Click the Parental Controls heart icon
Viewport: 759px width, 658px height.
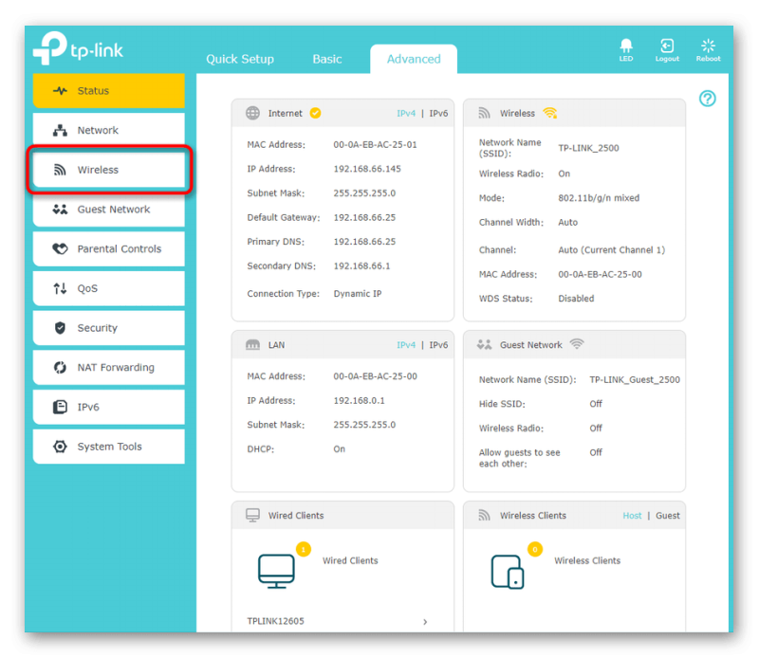60,248
